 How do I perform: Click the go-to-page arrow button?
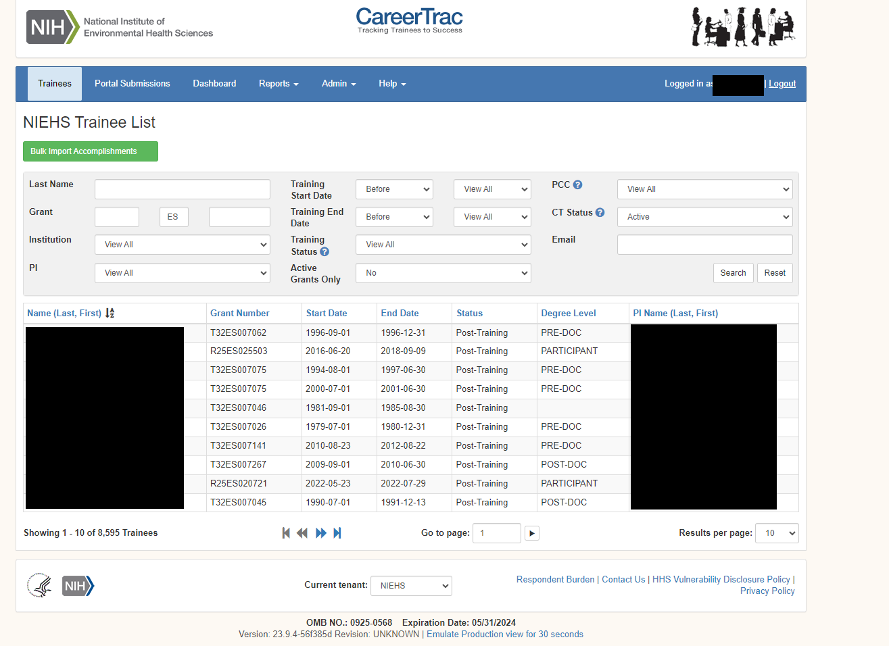(x=532, y=533)
